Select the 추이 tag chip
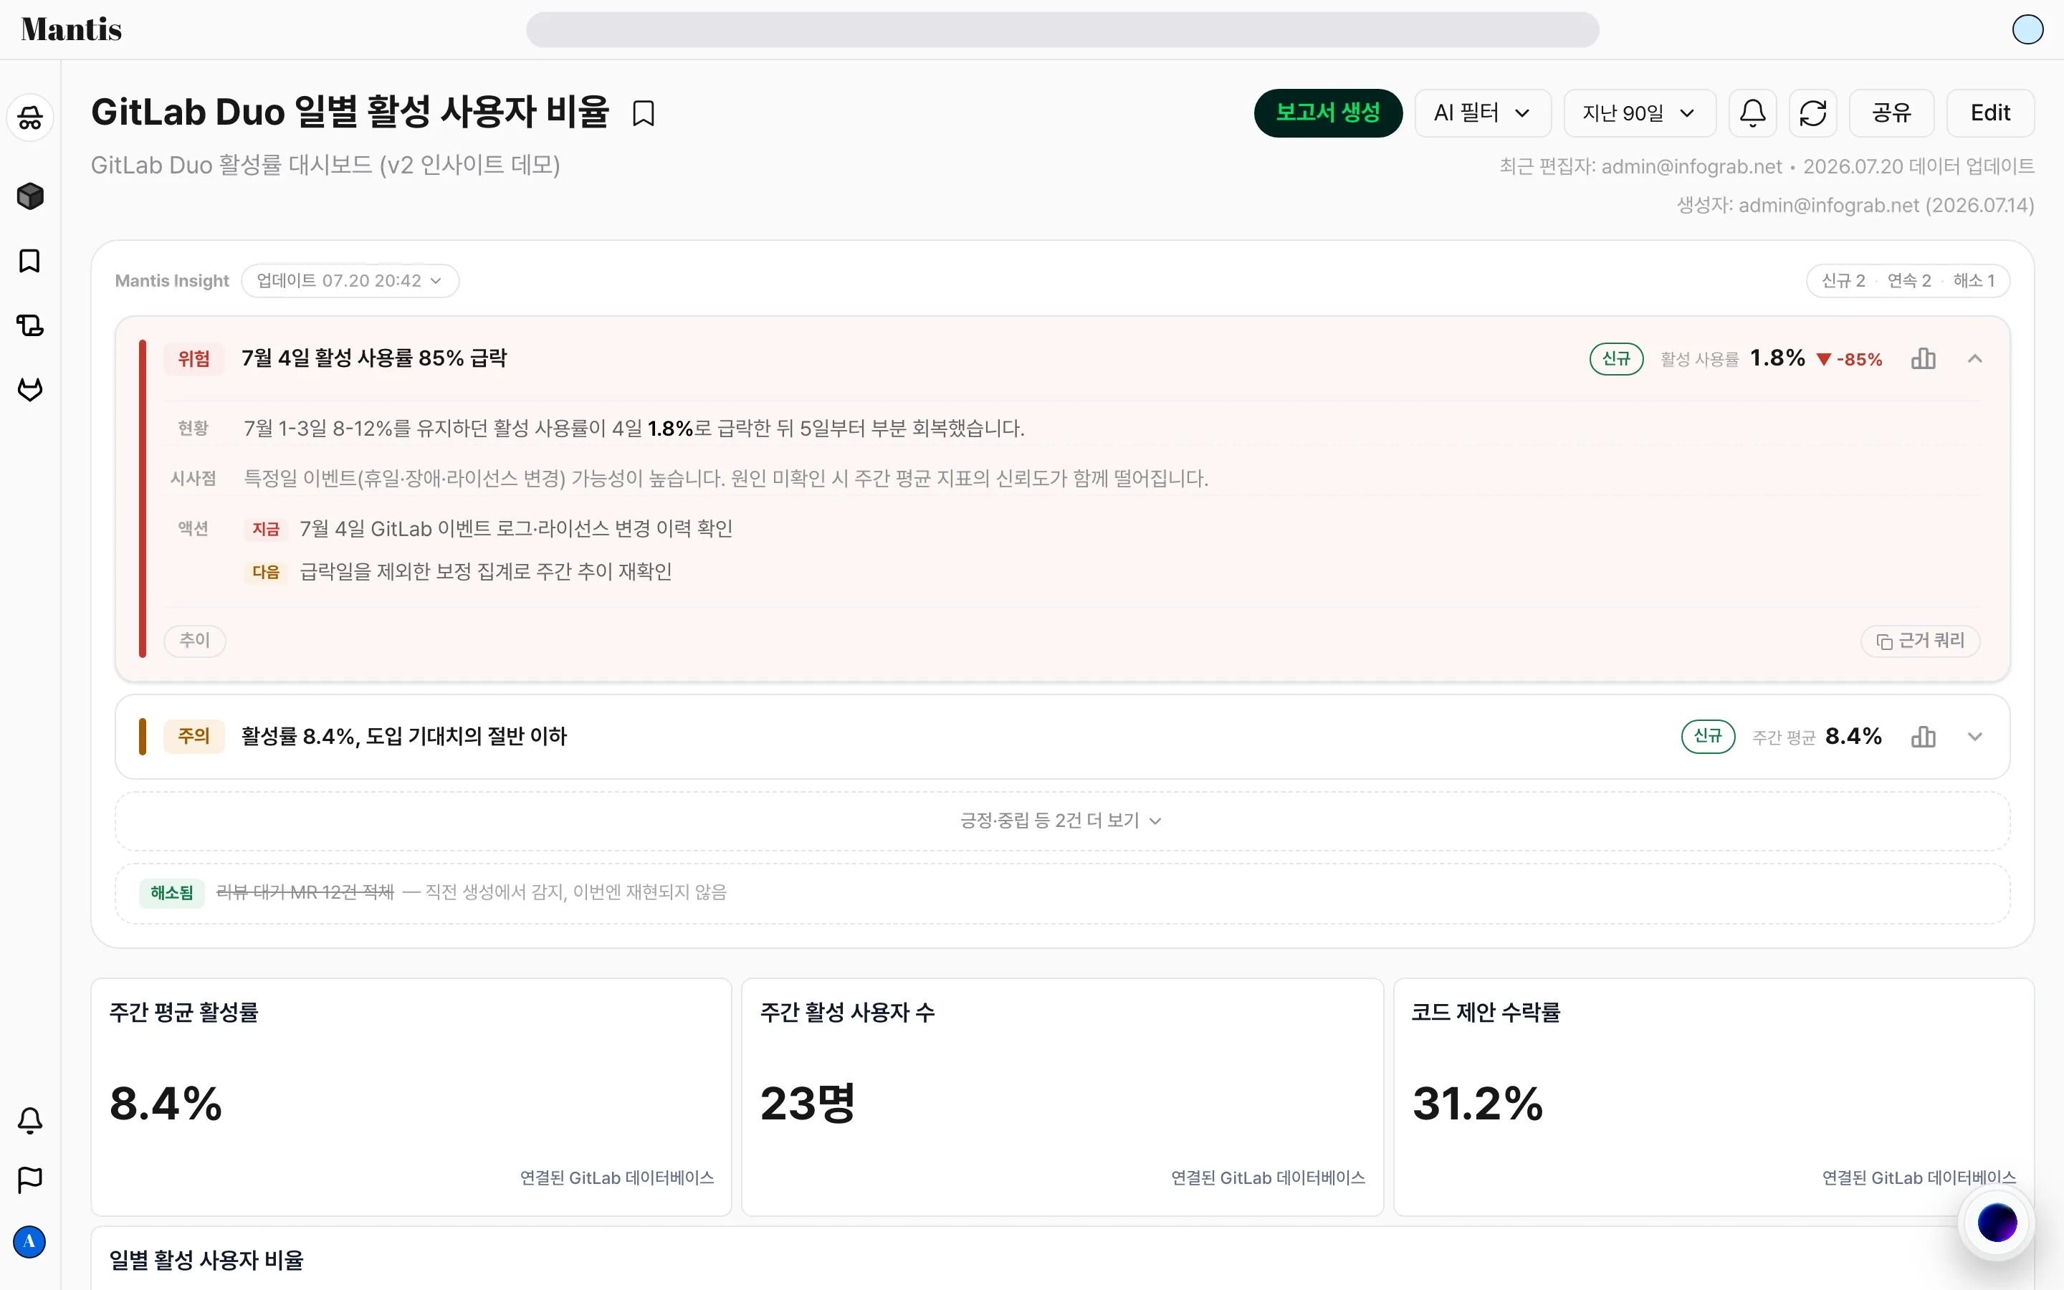 pos(194,641)
